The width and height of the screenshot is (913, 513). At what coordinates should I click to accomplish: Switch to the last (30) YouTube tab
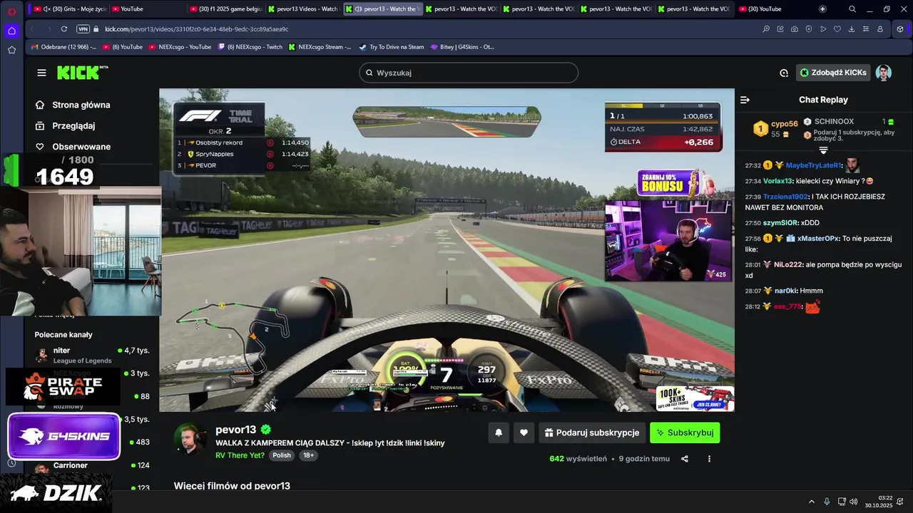pos(774,9)
